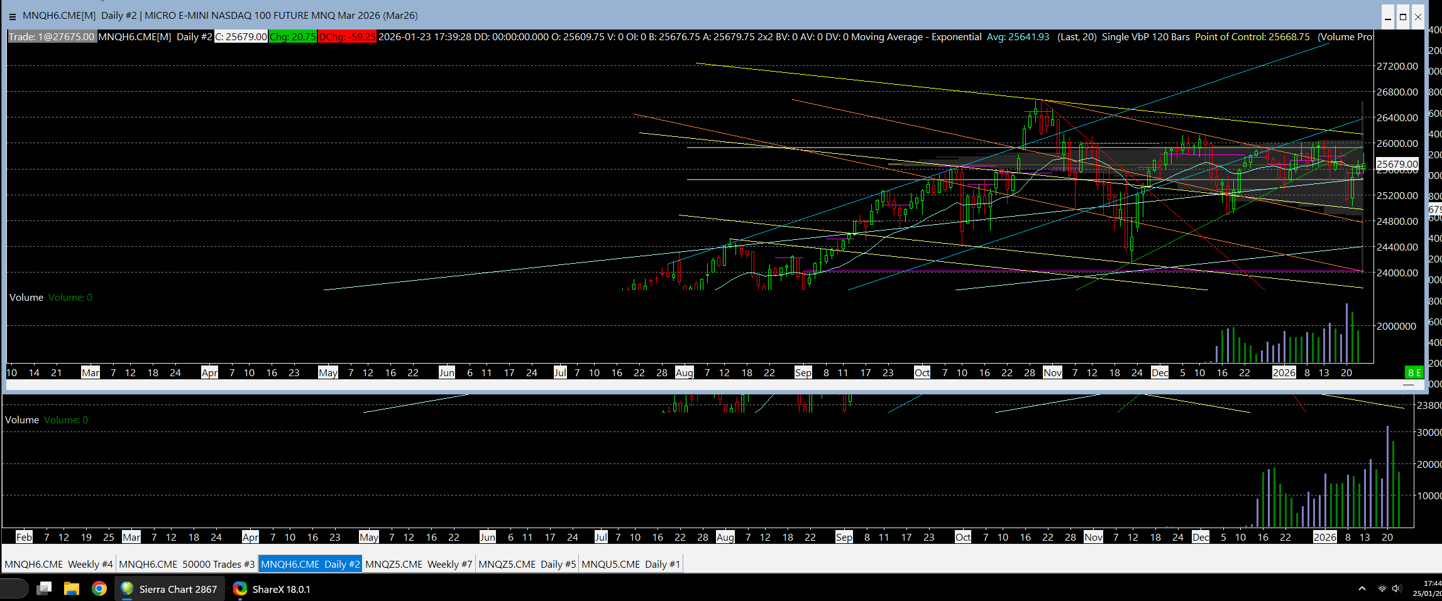
Task: Select the MNQZ5.CME Weekly #7 tab
Action: [x=419, y=564]
